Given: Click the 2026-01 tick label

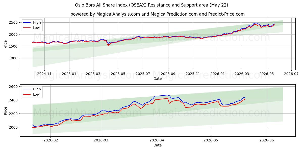Looking at the screenshot, I should pos(217,74).
